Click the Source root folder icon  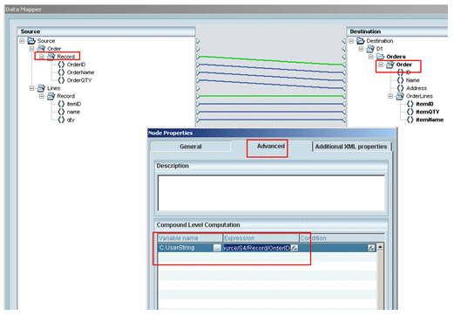[x=31, y=41]
